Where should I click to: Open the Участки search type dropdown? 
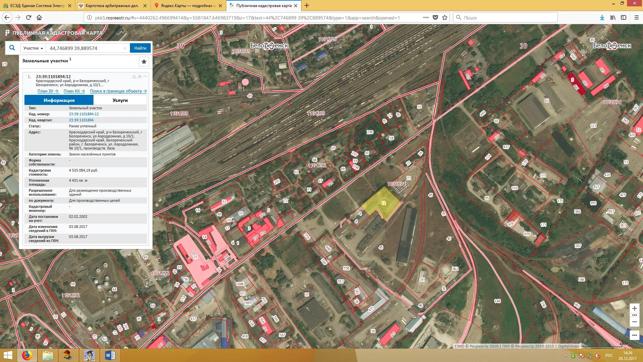coord(33,48)
